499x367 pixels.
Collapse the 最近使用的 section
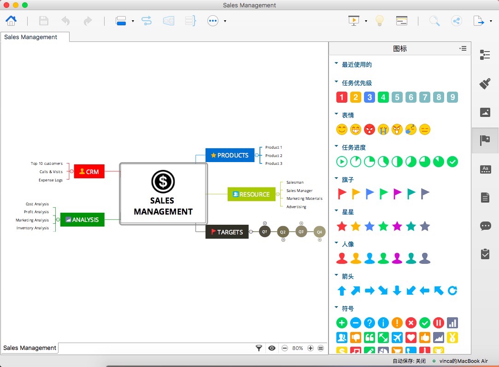[x=336, y=63]
